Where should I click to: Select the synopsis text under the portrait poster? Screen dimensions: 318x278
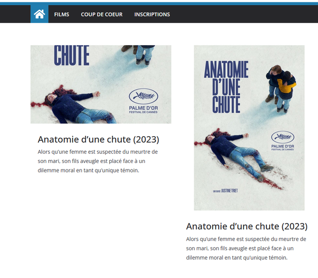[246, 248]
